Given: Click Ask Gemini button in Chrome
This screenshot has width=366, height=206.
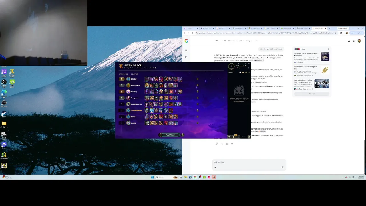Looking at the screenshot, I should point(342,28).
